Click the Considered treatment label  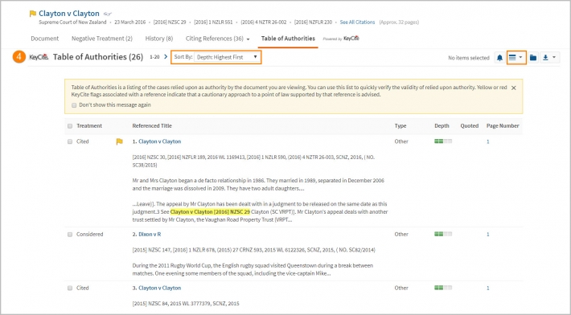(x=89, y=235)
